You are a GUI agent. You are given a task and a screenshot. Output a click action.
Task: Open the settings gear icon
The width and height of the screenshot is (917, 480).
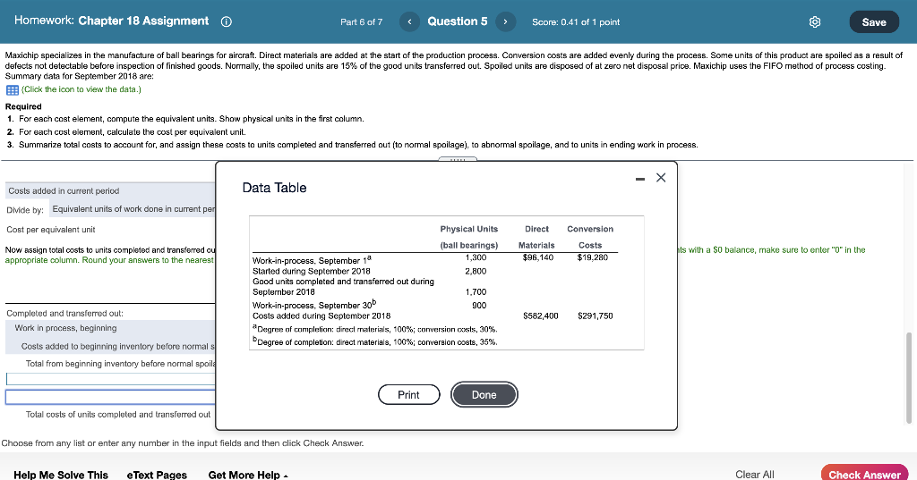[815, 21]
